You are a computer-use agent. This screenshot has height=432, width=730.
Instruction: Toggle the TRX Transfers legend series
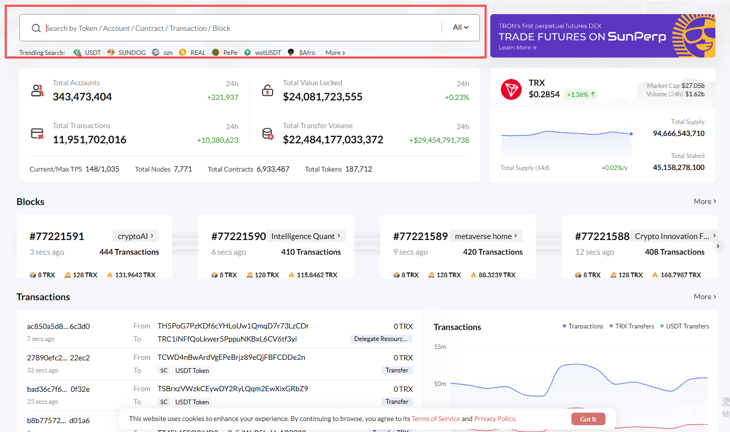tap(631, 326)
